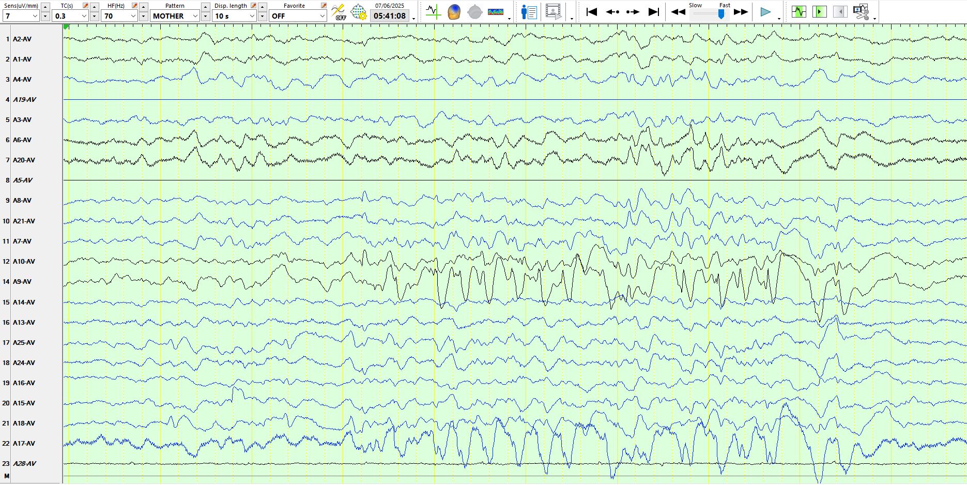This screenshot has height=485, width=967.
Task: Click the TC(s) down stepper arrow
Action: 94,16
